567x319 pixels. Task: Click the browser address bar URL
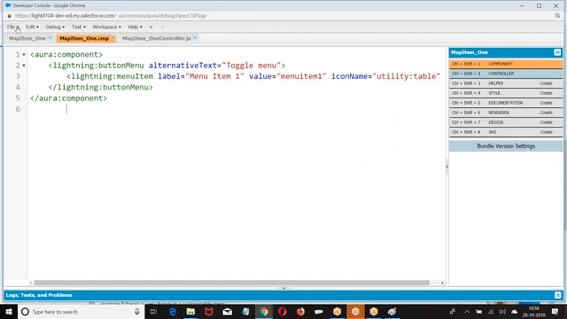point(111,16)
